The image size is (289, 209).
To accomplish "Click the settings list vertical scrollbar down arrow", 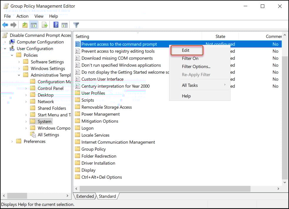I will pos(285,182).
